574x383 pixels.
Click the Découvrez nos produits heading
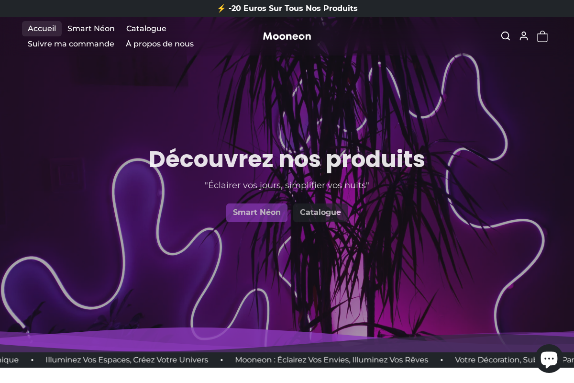coord(287,159)
